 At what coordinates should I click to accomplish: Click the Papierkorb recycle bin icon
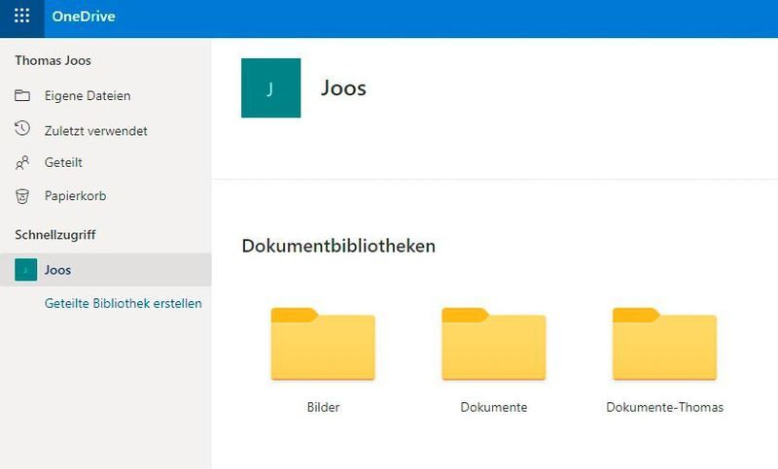(x=22, y=196)
